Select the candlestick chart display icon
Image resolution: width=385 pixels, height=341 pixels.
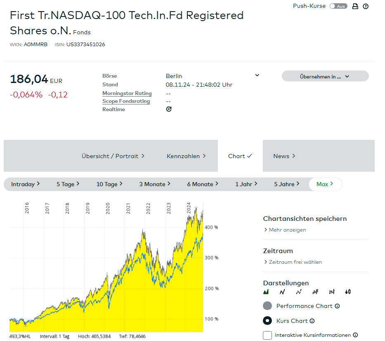348,292
